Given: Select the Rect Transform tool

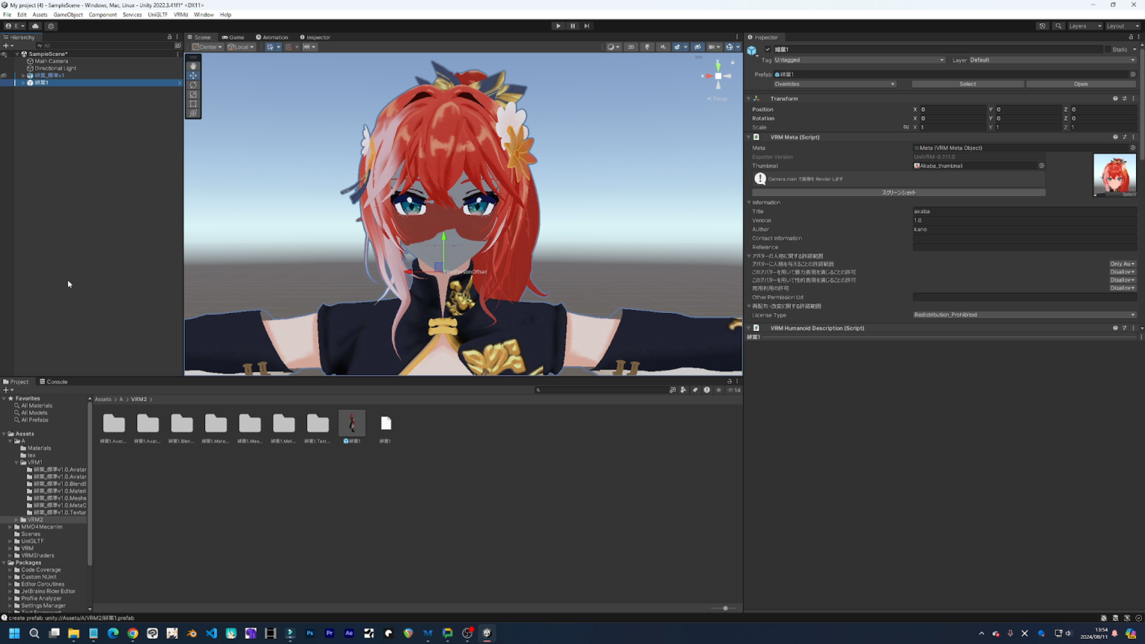Looking at the screenshot, I should (193, 104).
